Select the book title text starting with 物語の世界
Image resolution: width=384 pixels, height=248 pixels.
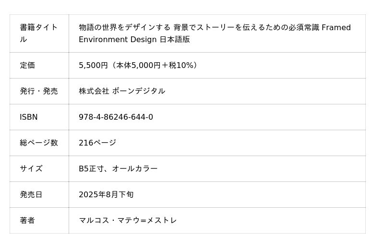[x=215, y=33]
